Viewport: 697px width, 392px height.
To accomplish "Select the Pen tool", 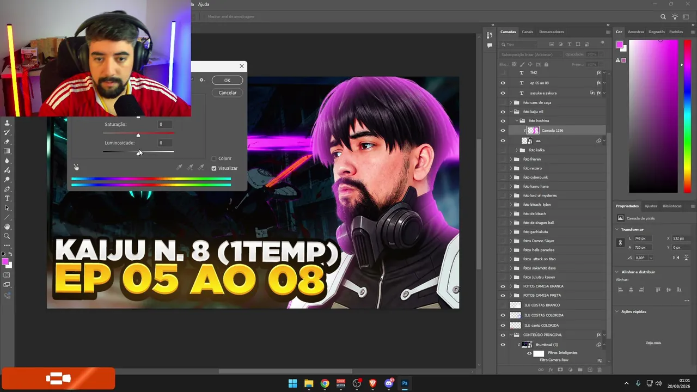I will point(7,189).
